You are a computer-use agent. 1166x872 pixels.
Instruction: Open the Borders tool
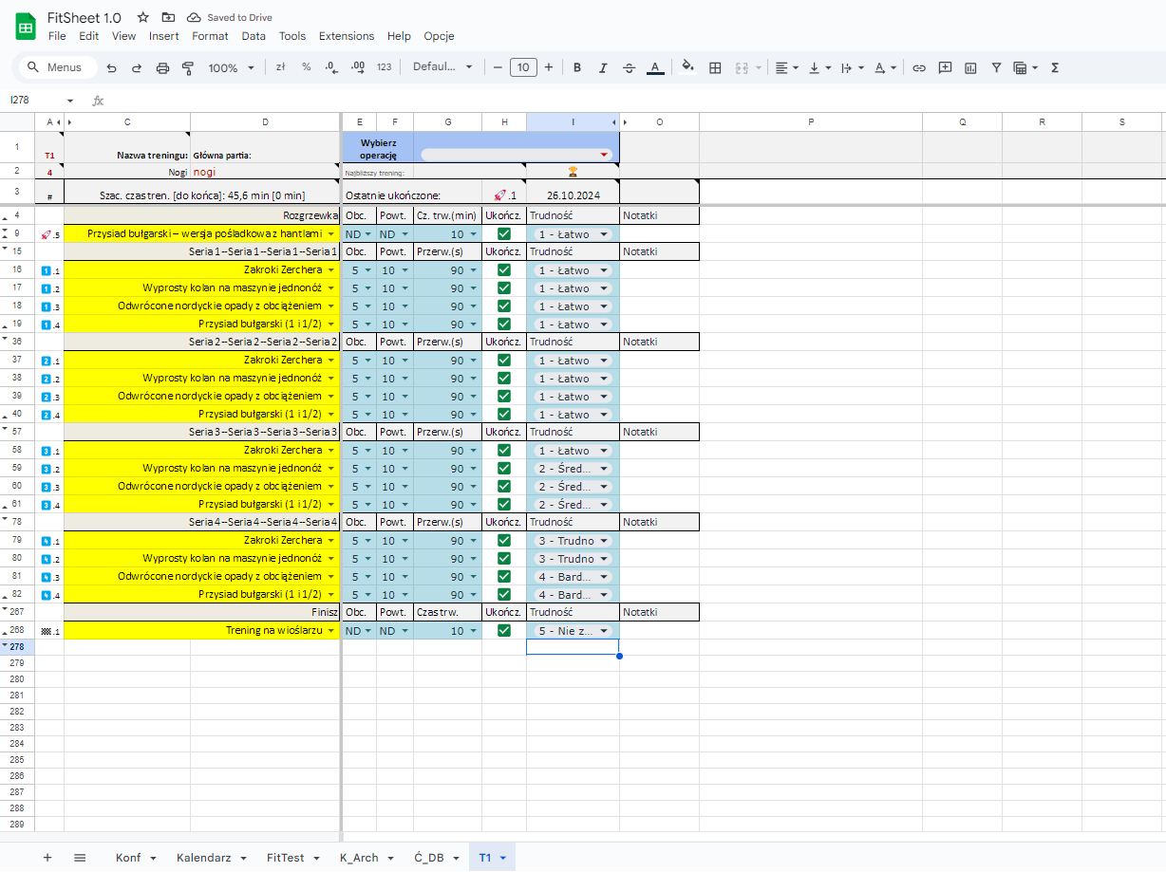(x=716, y=67)
